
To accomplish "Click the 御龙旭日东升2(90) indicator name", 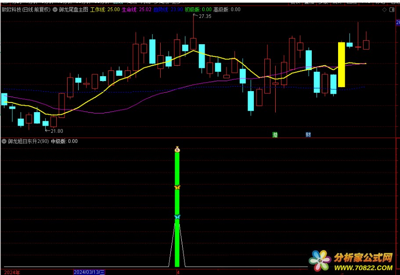I will pyautogui.click(x=28, y=141).
